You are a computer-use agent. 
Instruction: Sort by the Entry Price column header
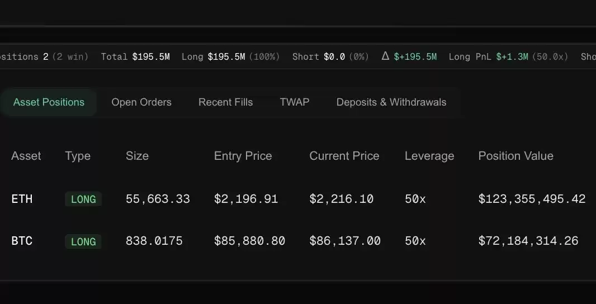click(243, 156)
